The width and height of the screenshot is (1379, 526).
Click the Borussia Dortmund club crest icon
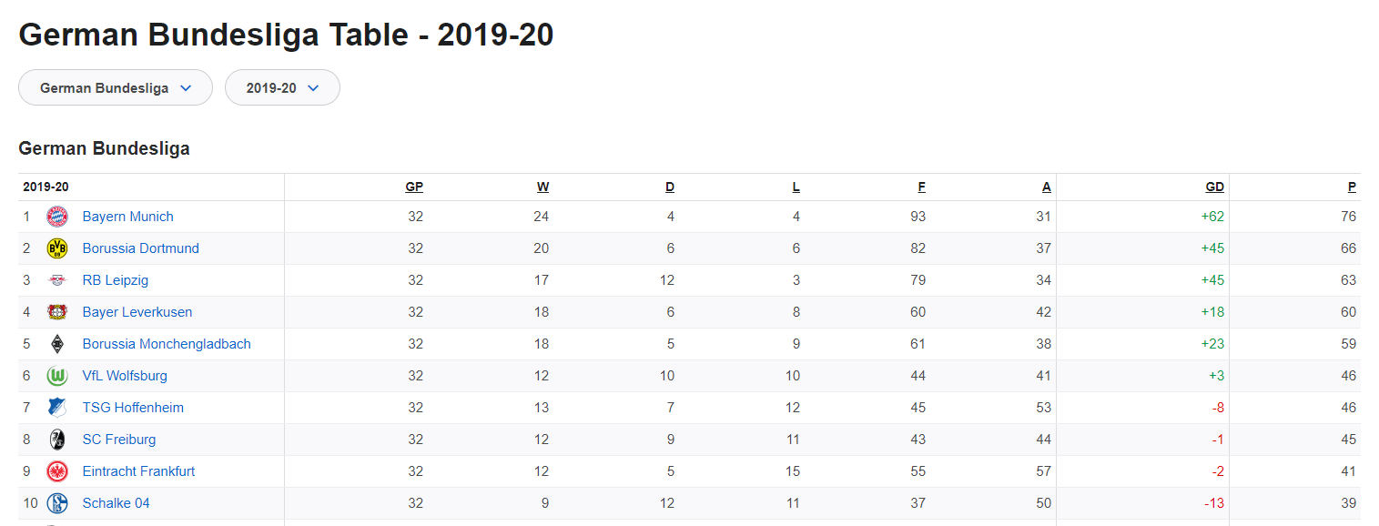[x=57, y=248]
